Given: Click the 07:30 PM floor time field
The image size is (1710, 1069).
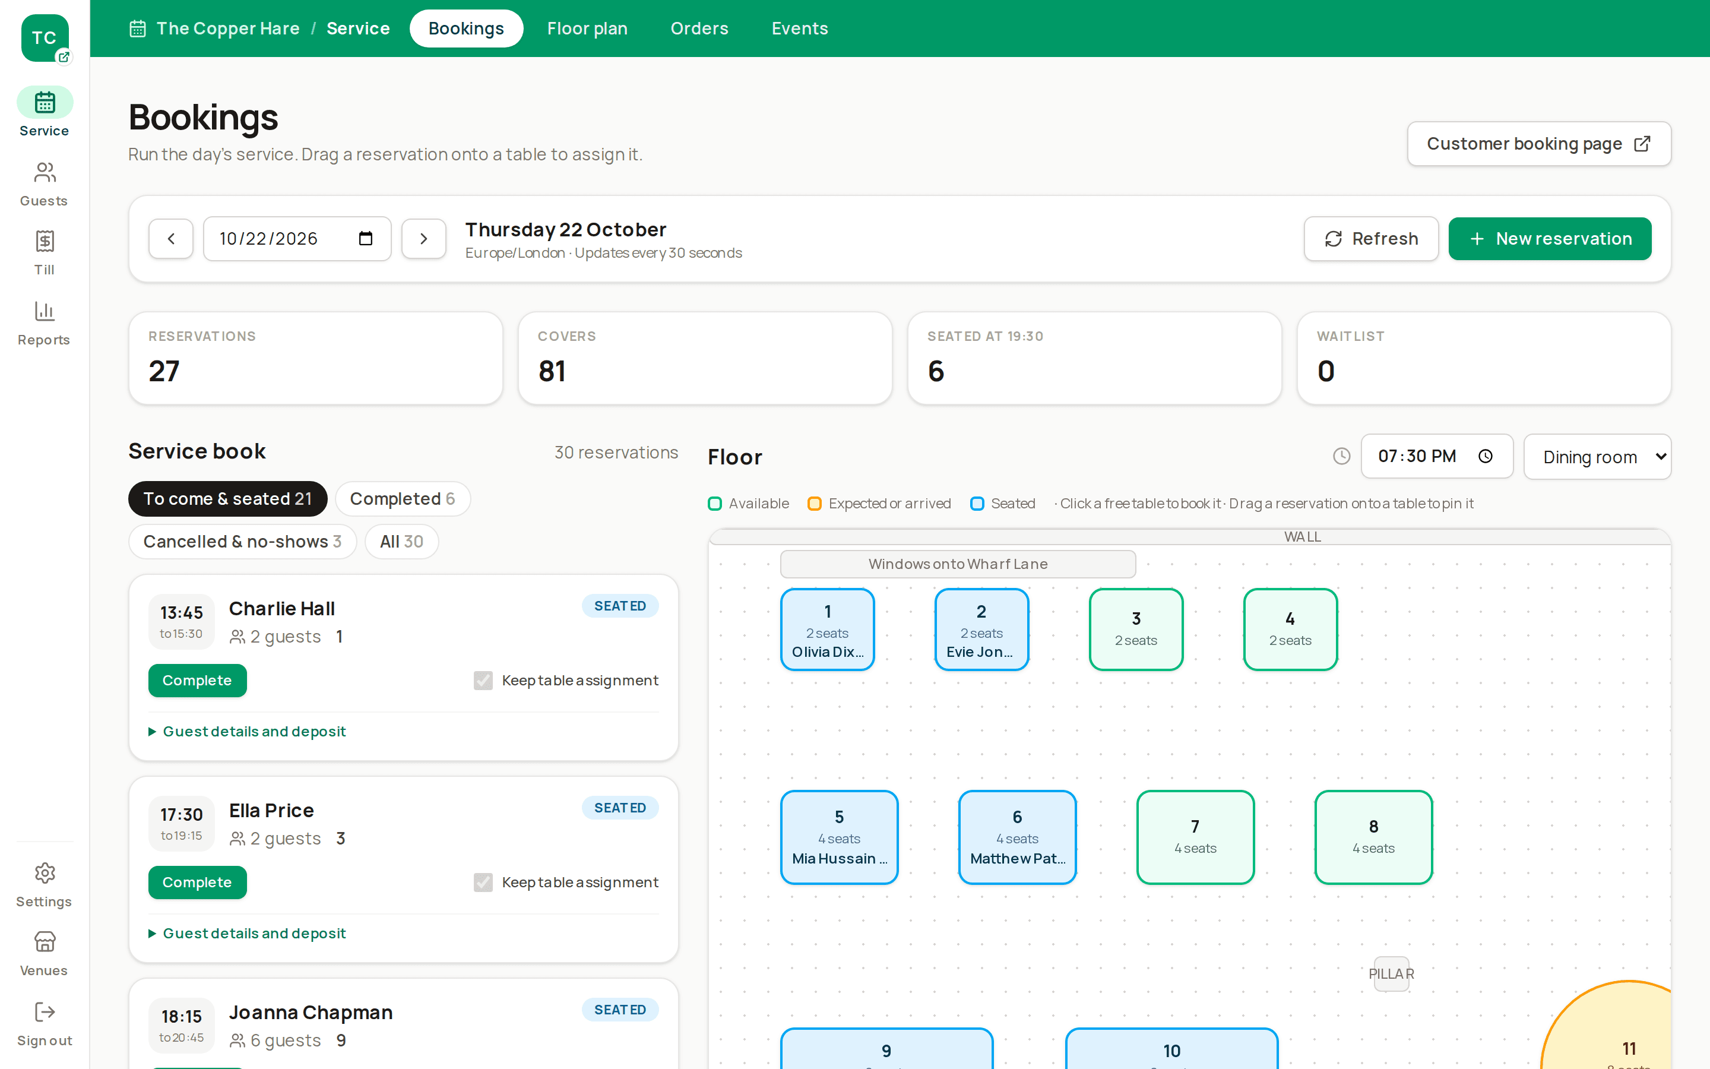Looking at the screenshot, I should tap(1436, 456).
